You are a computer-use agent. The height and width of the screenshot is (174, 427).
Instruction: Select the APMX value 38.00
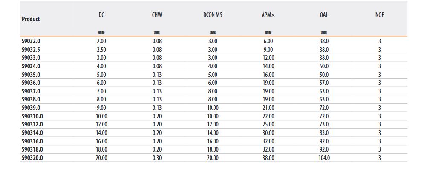(268, 157)
